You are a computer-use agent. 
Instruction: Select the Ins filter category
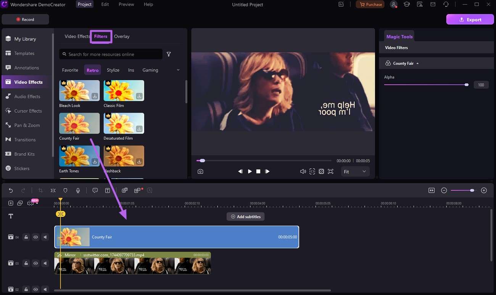[x=131, y=70]
